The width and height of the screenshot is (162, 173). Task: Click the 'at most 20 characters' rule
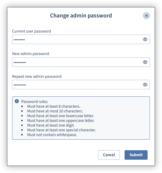coord(55,111)
